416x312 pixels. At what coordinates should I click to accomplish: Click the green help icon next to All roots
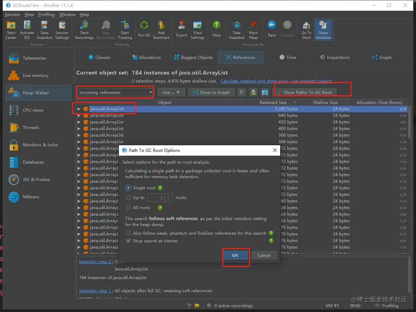[160, 208]
